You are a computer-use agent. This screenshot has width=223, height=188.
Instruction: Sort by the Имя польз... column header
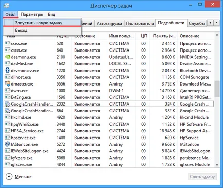pyautogui.click(x=121, y=36)
